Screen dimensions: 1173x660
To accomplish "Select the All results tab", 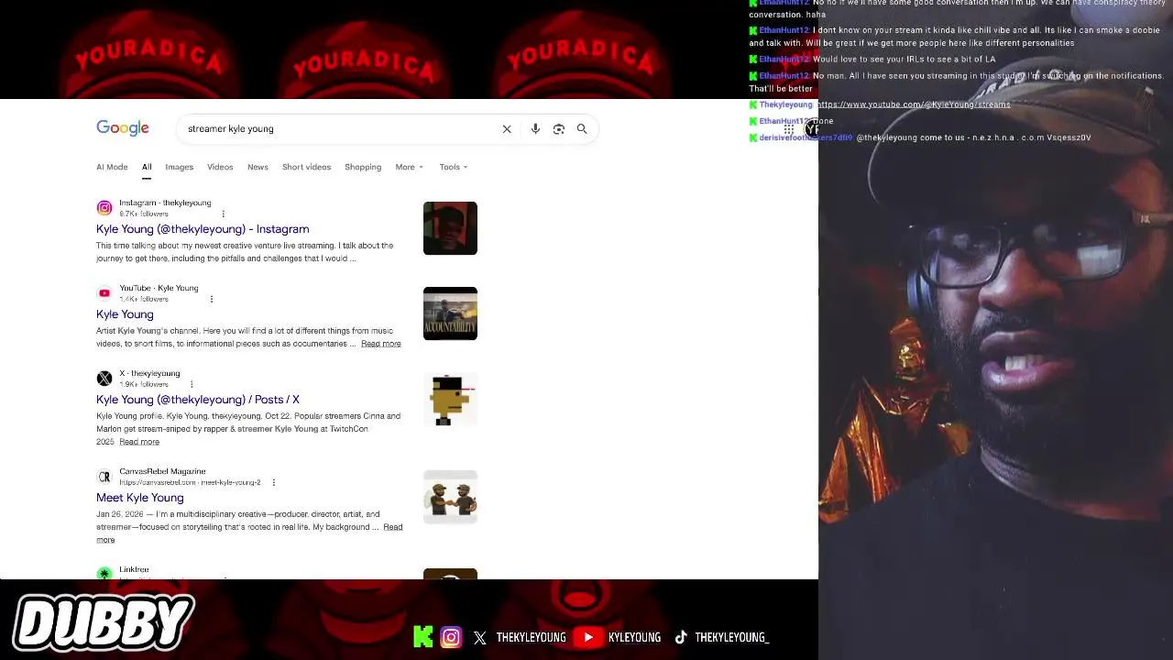I will [147, 167].
